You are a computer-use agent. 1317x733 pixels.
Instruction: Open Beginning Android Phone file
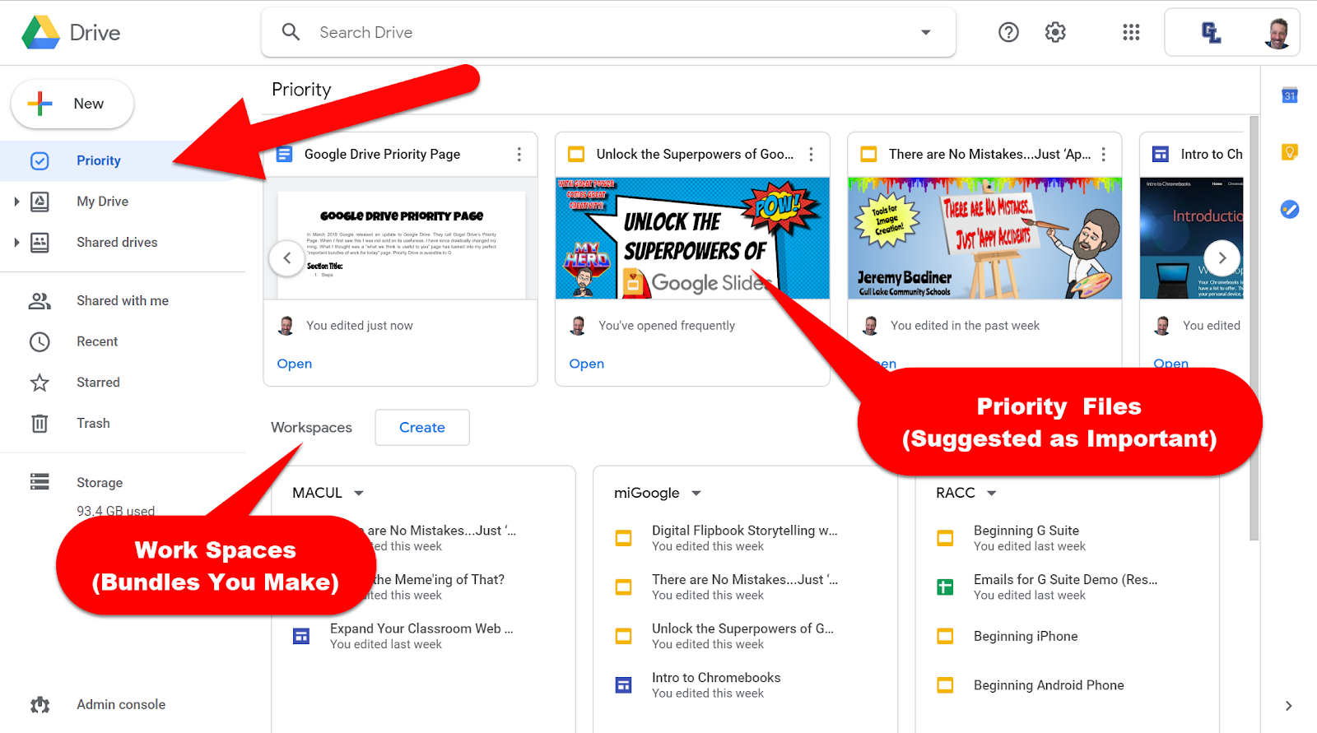pos(1049,685)
